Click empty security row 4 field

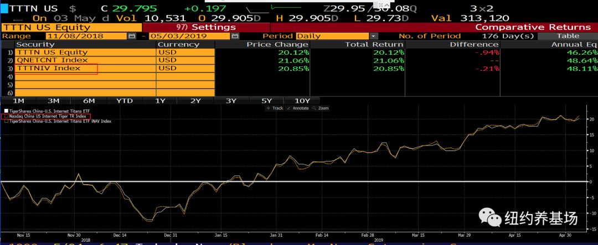click(85, 76)
